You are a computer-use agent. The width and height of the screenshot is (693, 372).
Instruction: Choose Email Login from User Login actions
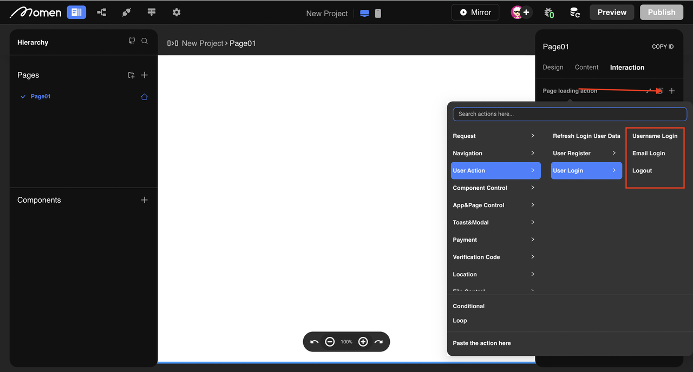pos(649,153)
